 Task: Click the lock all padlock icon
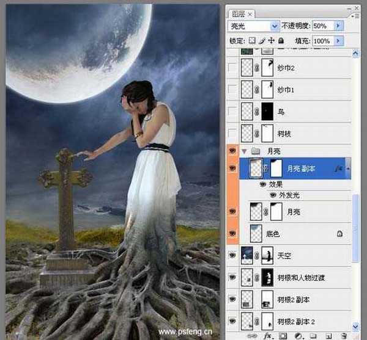click(281, 41)
